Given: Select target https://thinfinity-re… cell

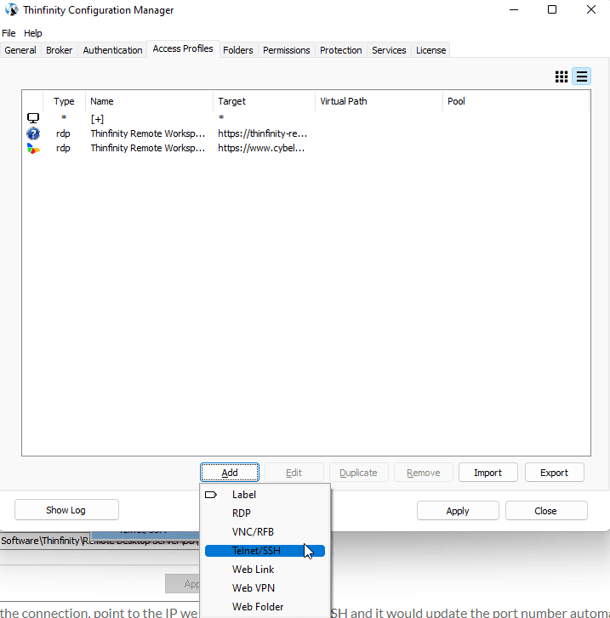Looking at the screenshot, I should pyautogui.click(x=262, y=133).
